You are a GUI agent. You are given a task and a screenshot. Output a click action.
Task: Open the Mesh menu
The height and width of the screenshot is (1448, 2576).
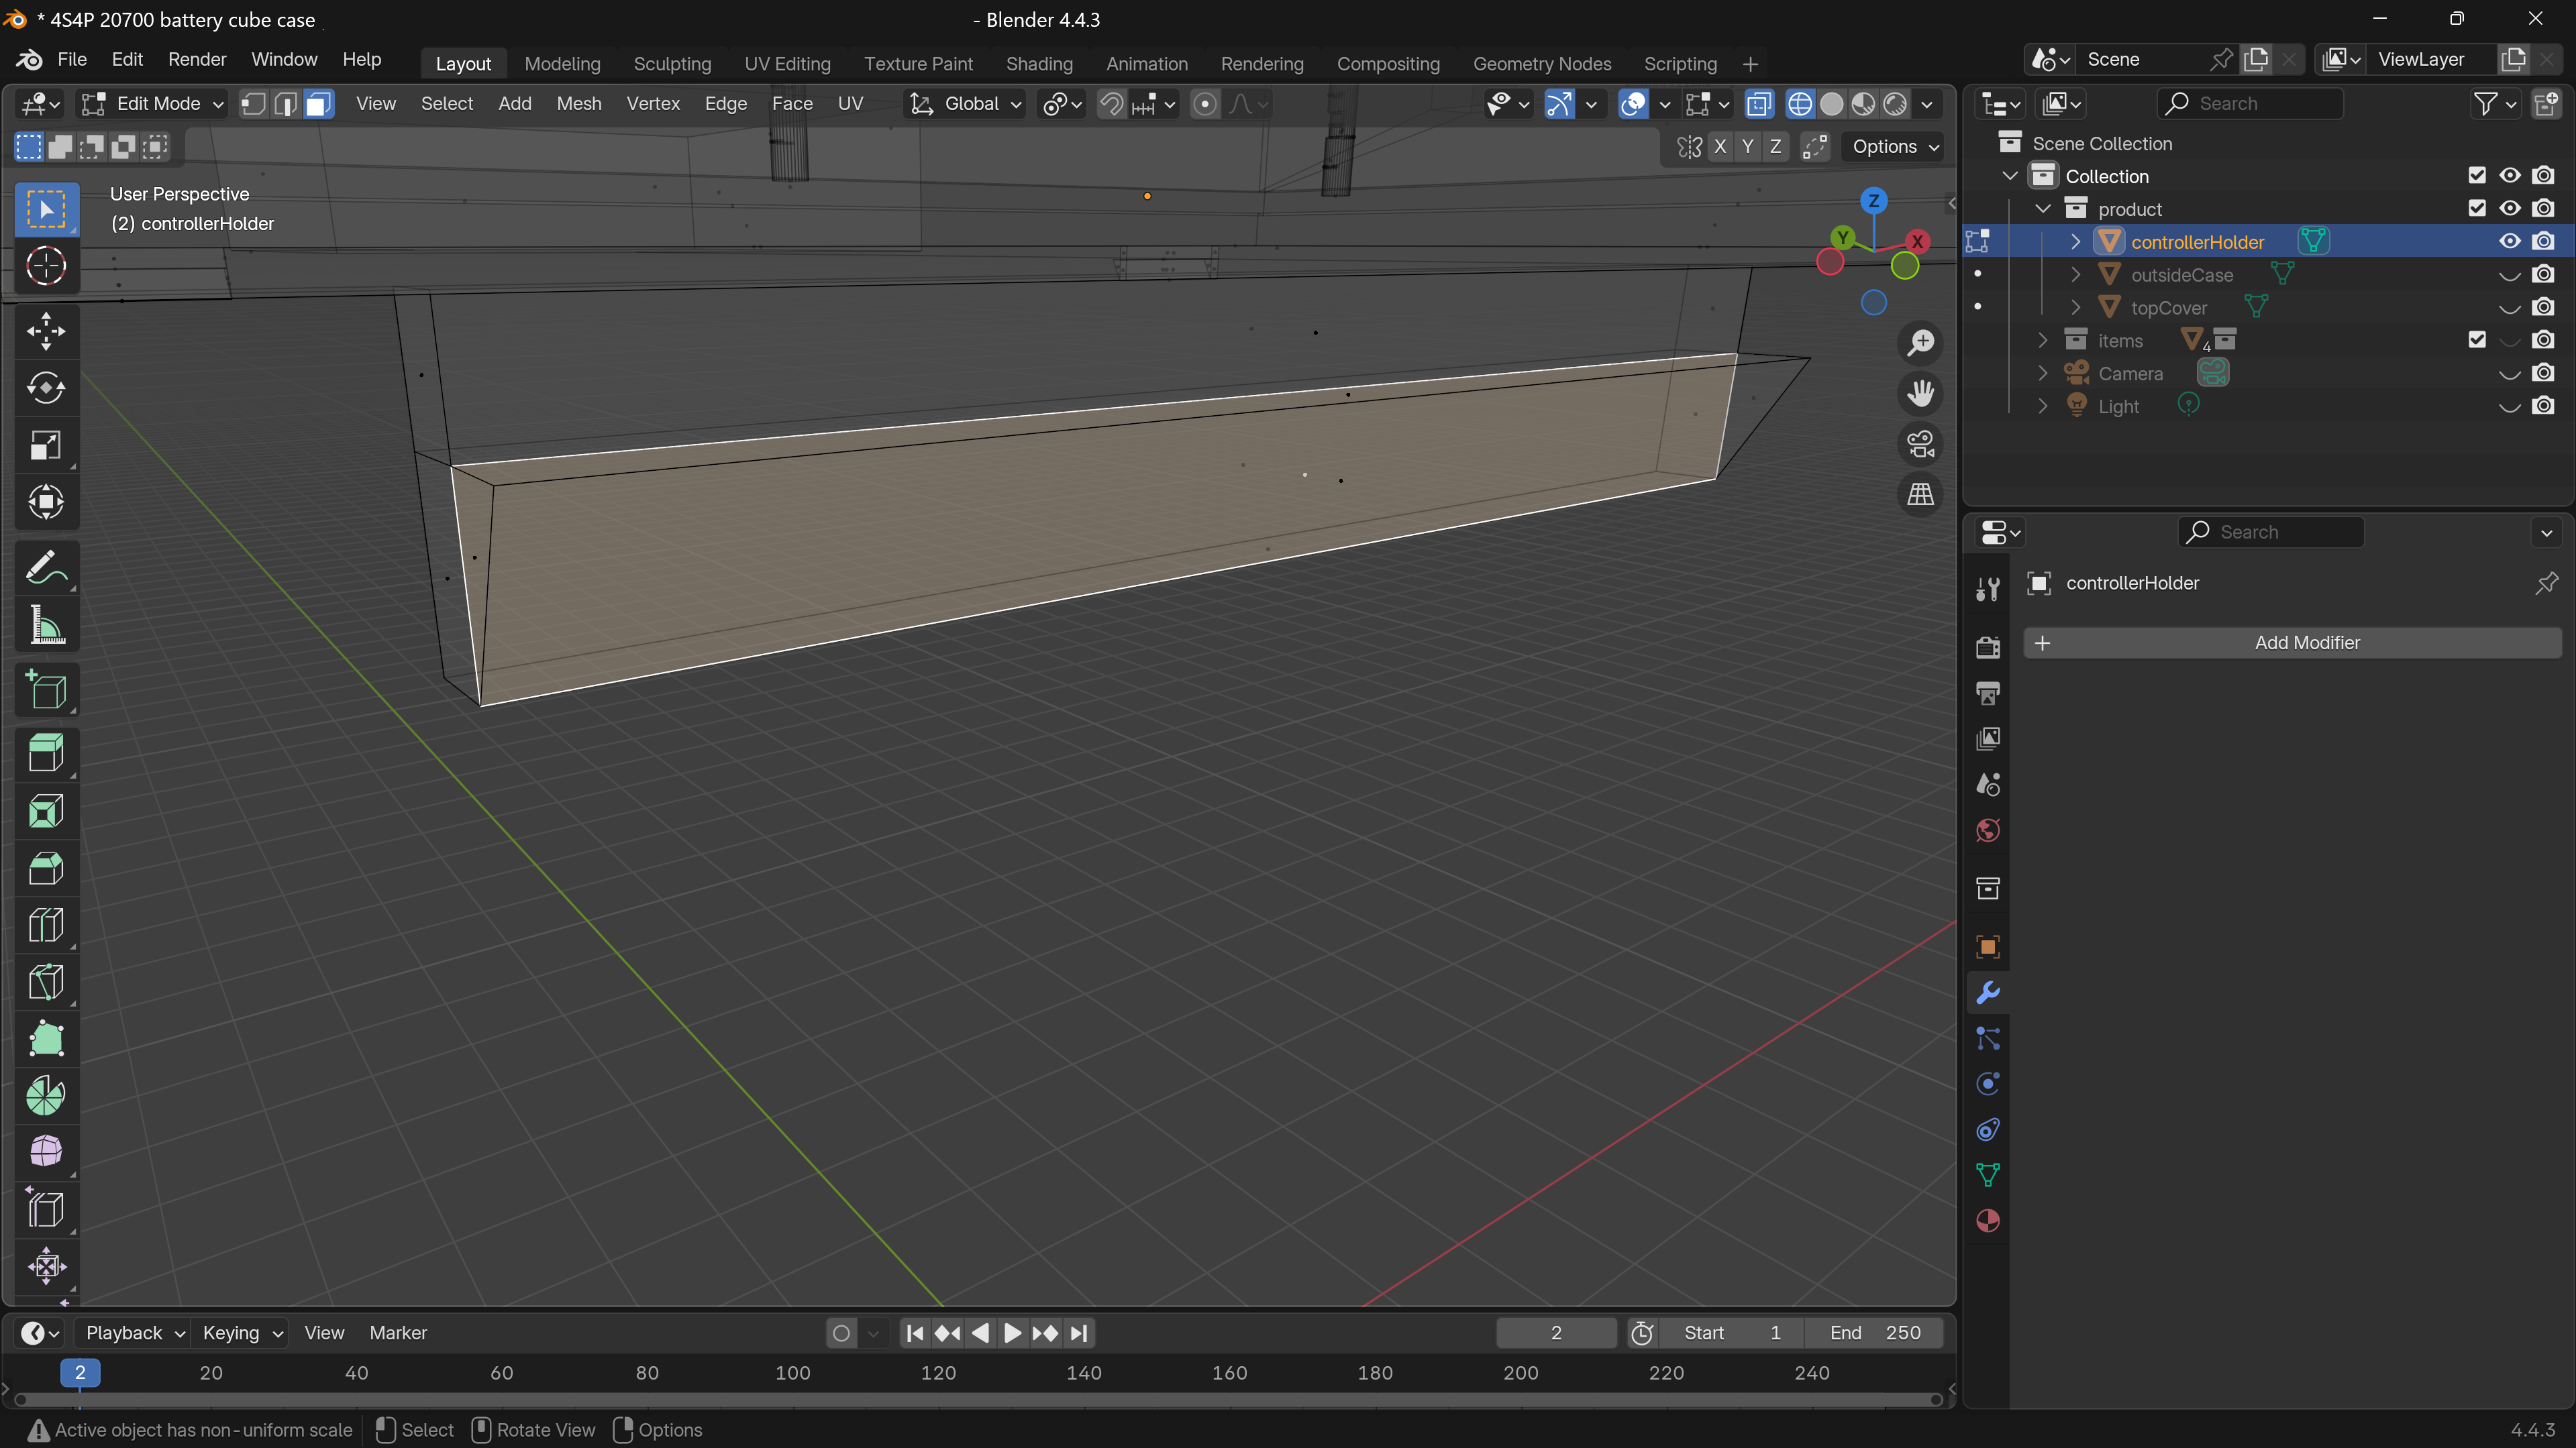tap(578, 104)
